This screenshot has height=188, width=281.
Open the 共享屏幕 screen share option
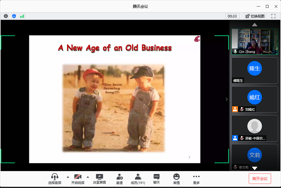coord(99,179)
